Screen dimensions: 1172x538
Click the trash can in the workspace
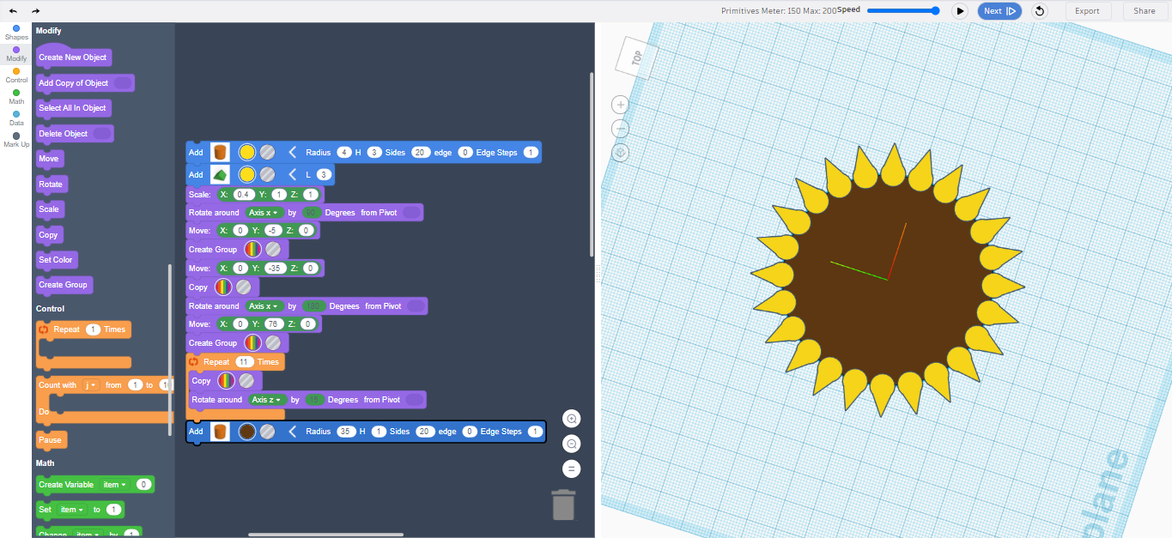(563, 504)
